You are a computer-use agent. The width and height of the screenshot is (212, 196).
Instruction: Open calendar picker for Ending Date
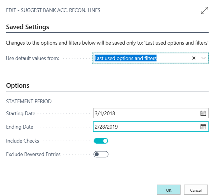click(203, 127)
